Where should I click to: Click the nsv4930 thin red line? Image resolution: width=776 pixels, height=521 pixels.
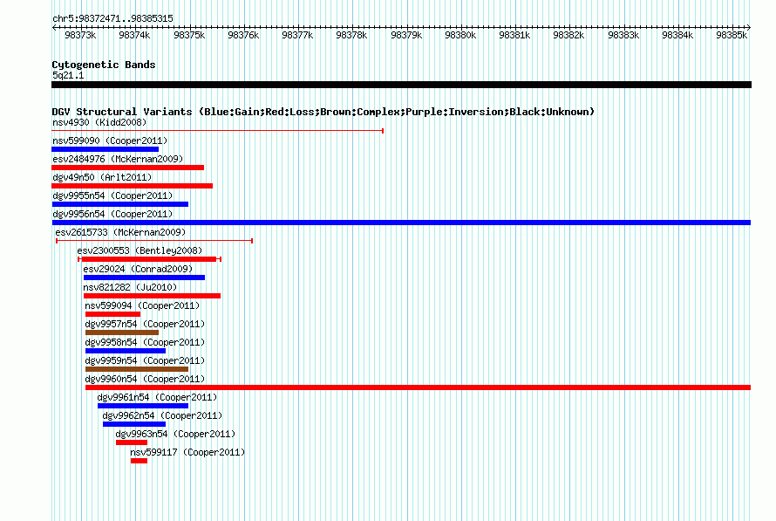pos(218,131)
